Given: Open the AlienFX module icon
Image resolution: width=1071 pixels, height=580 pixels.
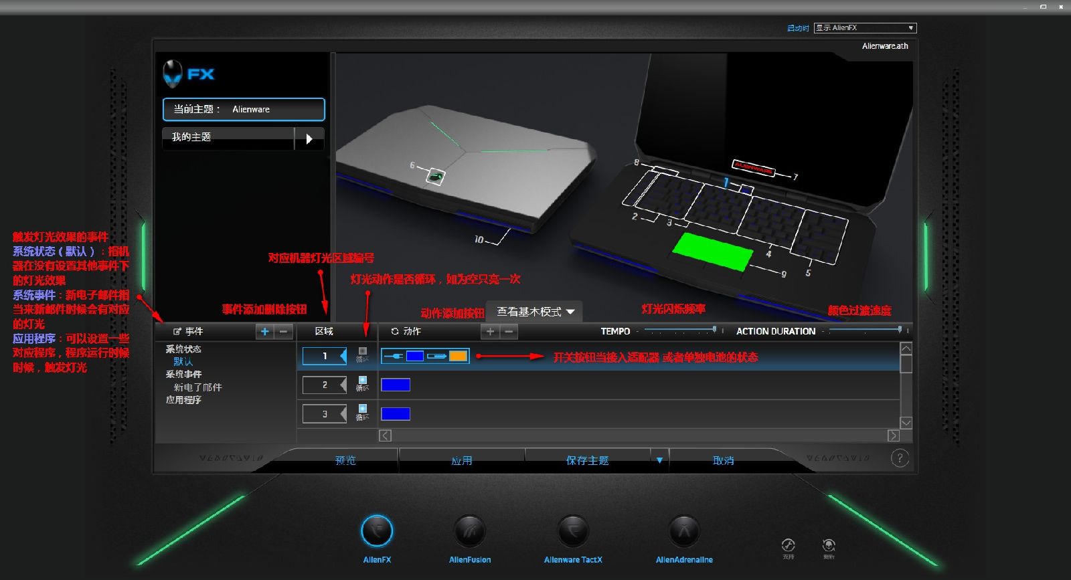Looking at the screenshot, I should click(377, 531).
